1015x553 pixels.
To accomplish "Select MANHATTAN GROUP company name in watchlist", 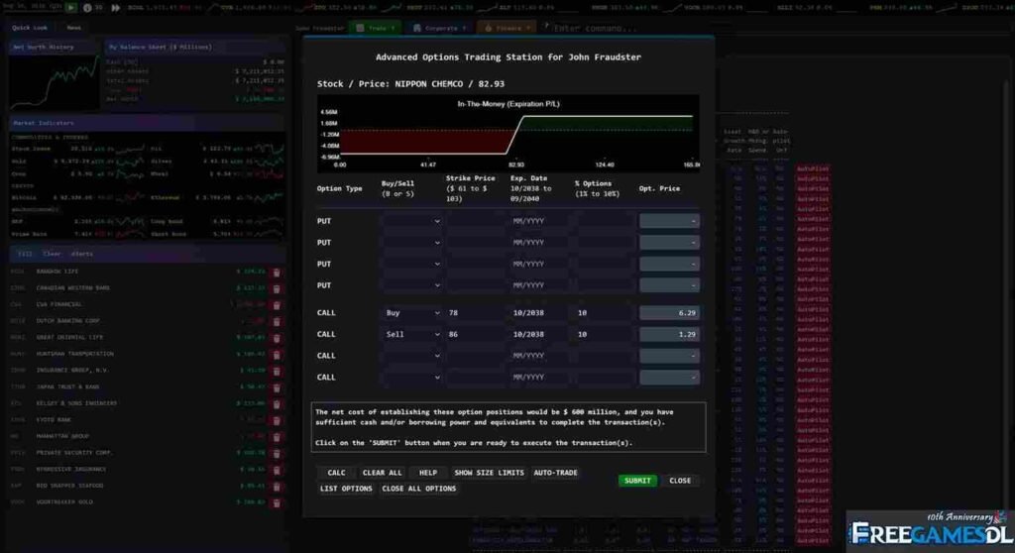I will click(62, 436).
